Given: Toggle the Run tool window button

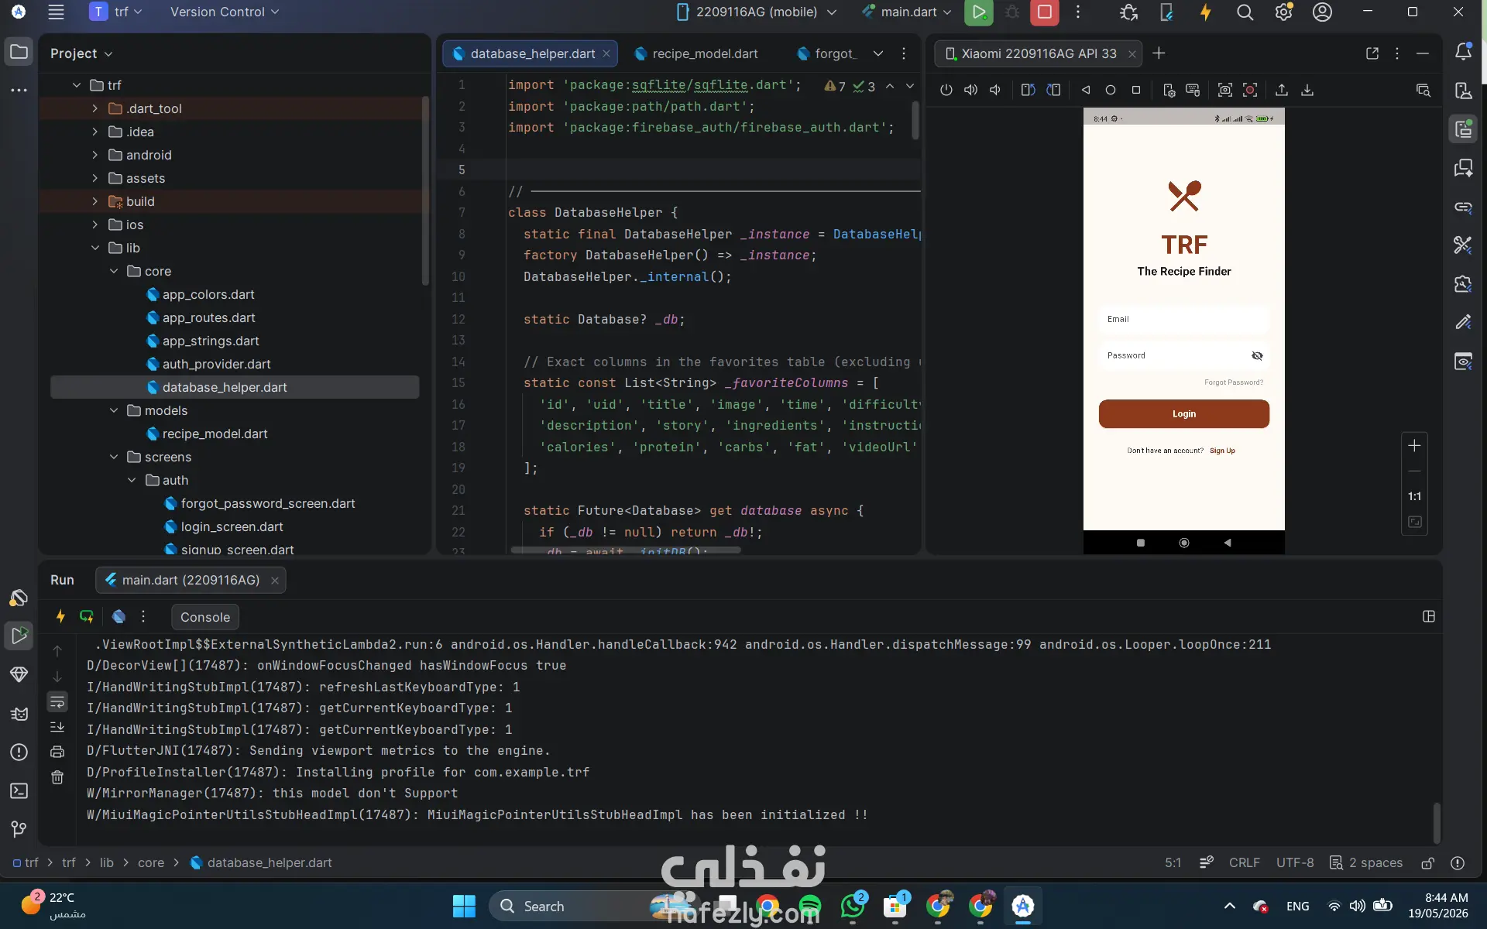Looking at the screenshot, I should 19,636.
